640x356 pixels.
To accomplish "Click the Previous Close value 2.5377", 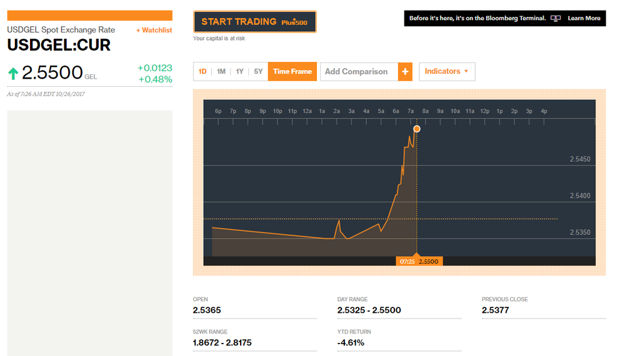I will 496,310.
